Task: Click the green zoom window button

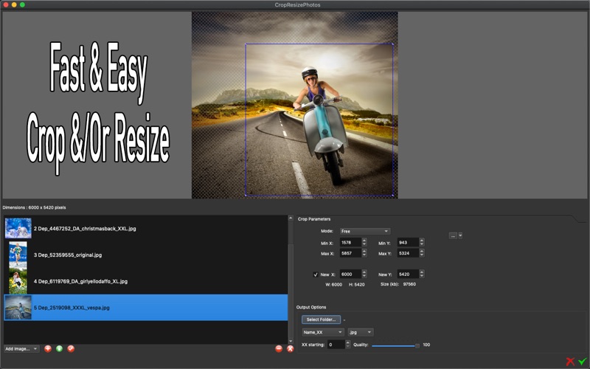Action: [22, 4]
